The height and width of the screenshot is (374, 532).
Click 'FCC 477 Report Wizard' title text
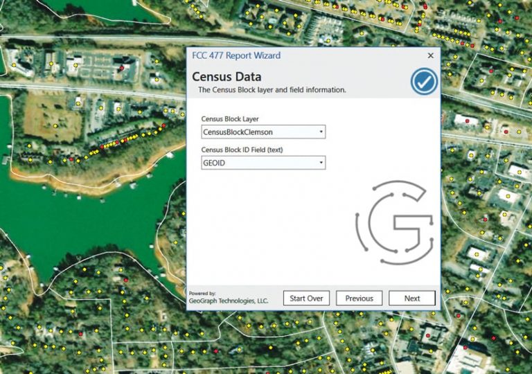tap(236, 55)
